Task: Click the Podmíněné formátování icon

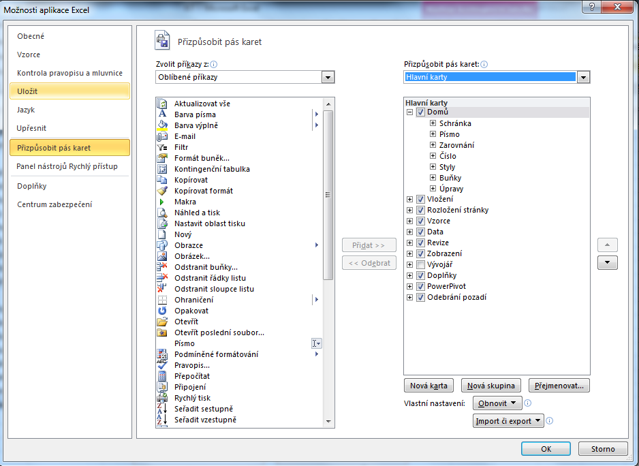Action: pyautogui.click(x=162, y=354)
